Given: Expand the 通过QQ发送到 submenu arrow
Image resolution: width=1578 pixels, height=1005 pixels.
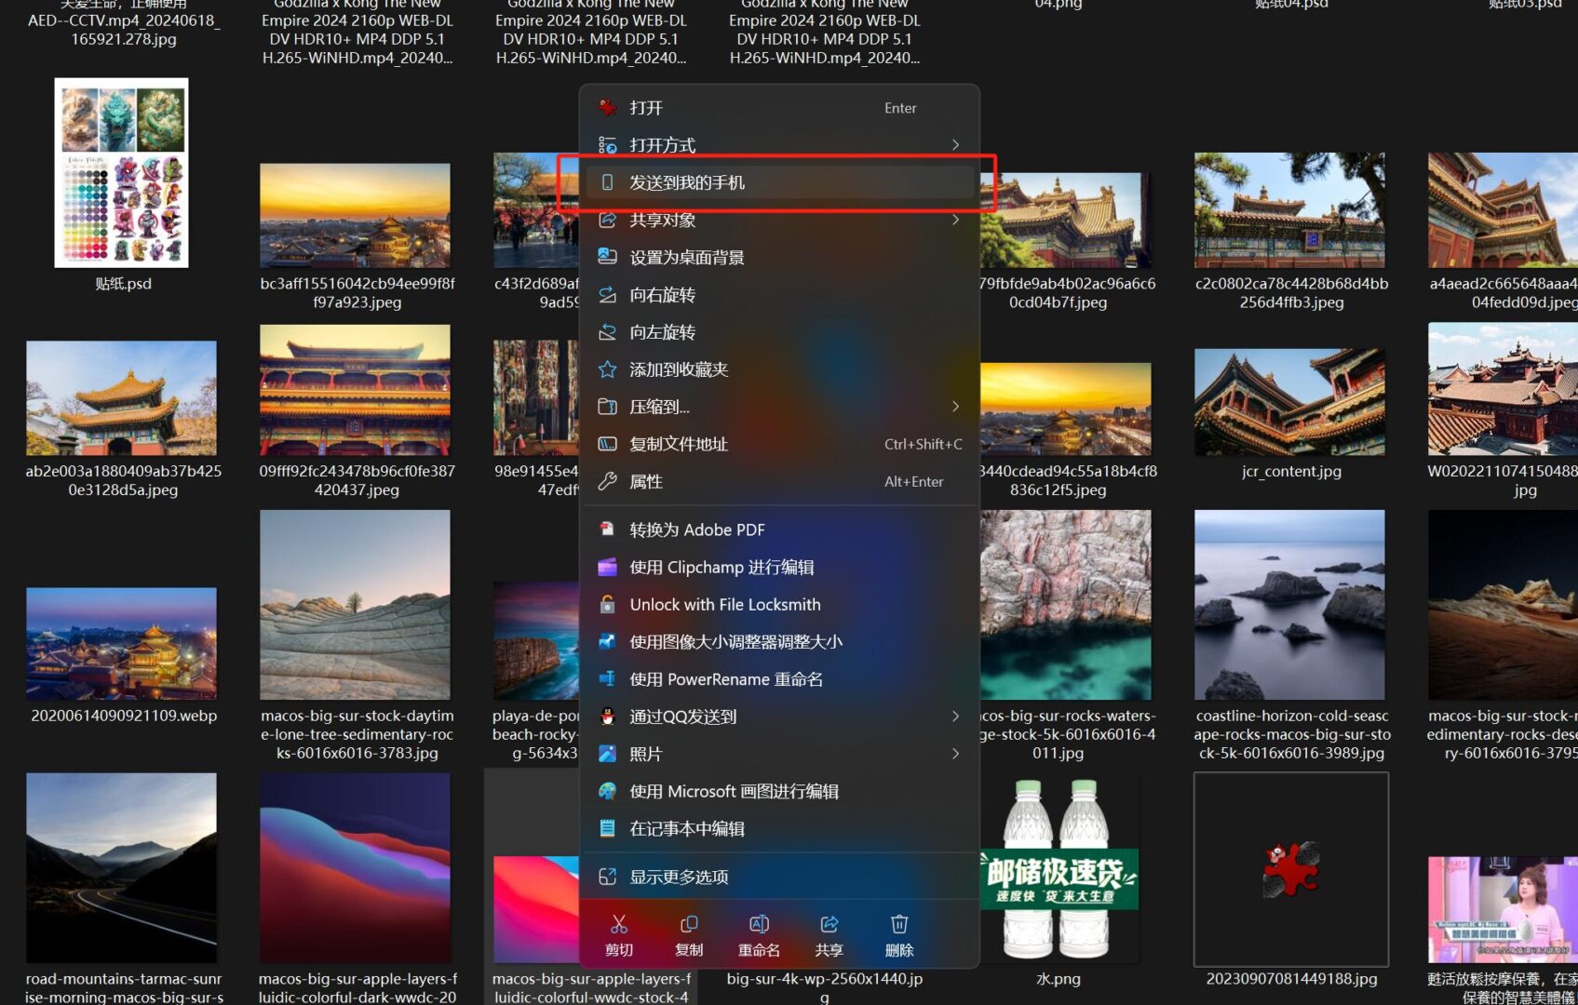Looking at the screenshot, I should coord(955,717).
